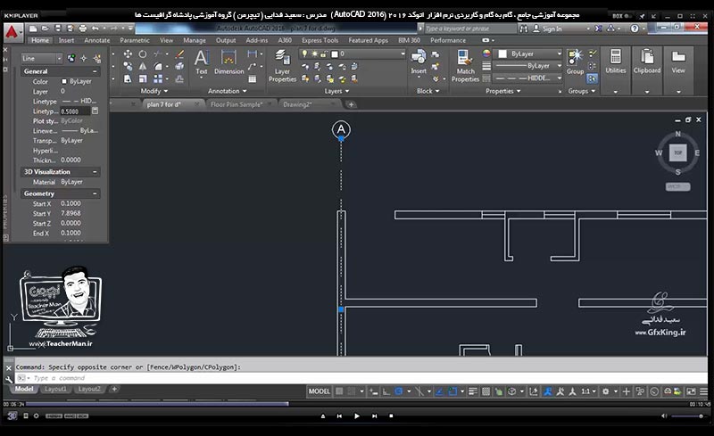Click the Annotation Scale 1:1 status bar icon

pos(588,391)
